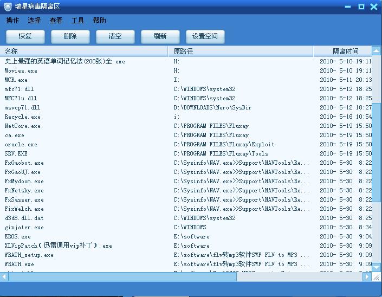Click the Rising shield logo icon

pos(8,7)
